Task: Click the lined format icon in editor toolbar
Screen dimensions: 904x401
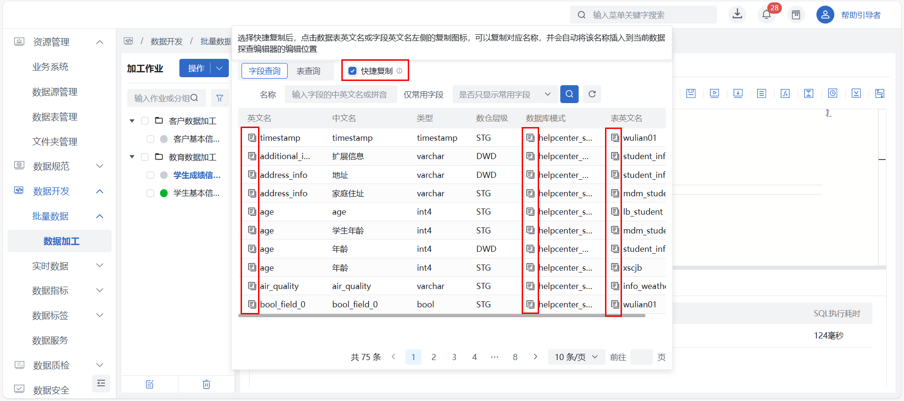Action: pyautogui.click(x=761, y=93)
